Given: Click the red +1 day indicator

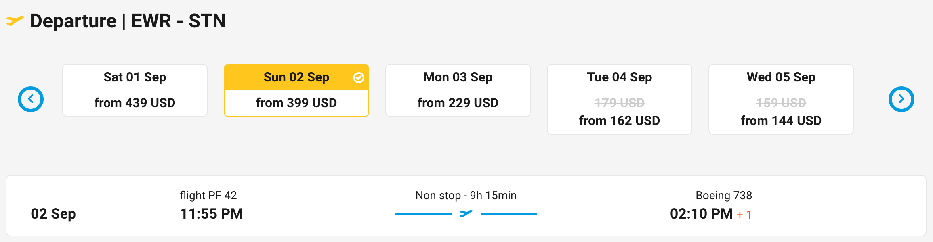Looking at the screenshot, I should pyautogui.click(x=744, y=215).
